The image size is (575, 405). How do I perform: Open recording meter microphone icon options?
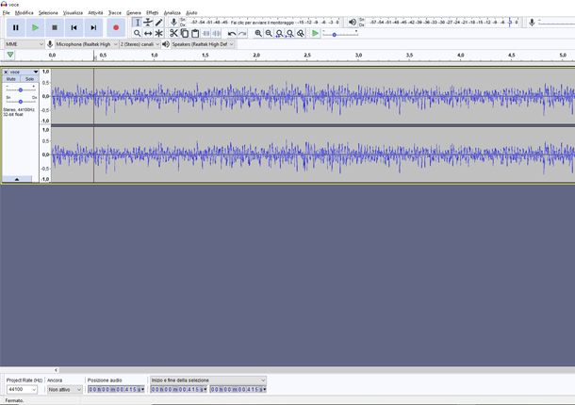point(173,22)
